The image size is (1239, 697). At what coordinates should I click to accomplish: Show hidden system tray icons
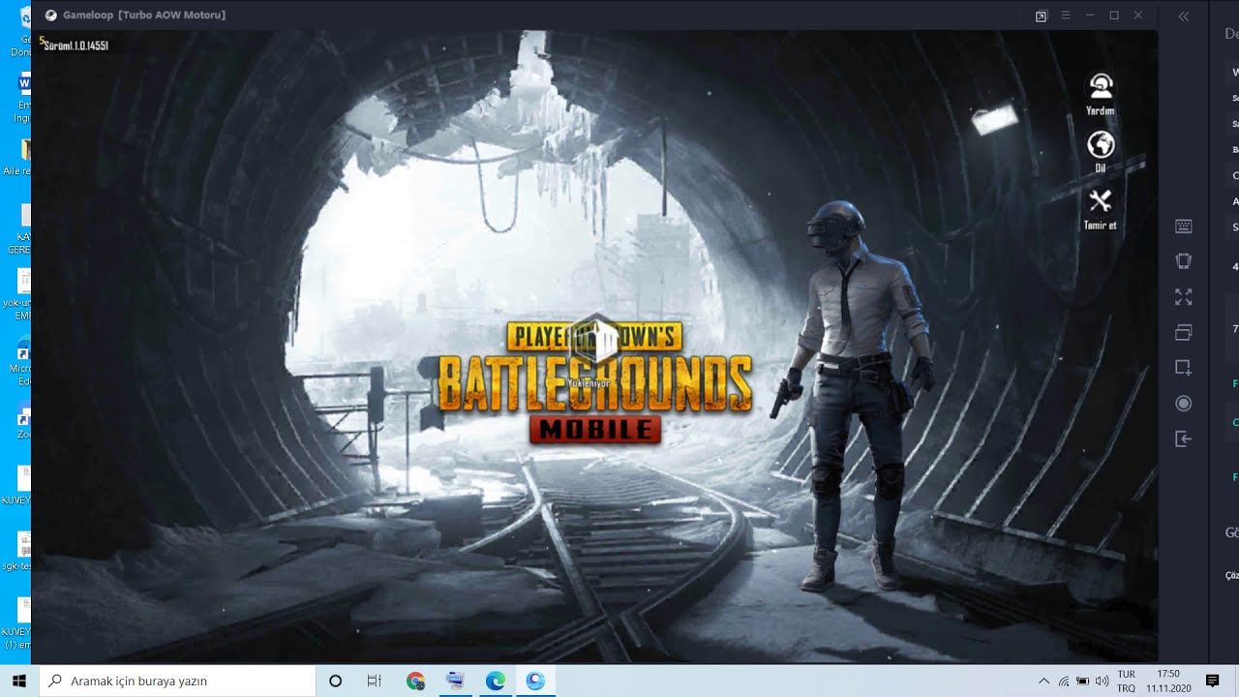pyautogui.click(x=1043, y=681)
